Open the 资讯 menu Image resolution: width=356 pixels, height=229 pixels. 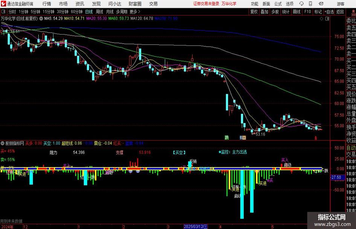click(80, 4)
